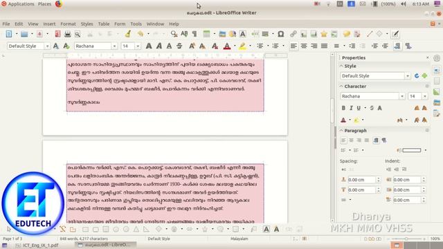Switch to ICT_Eng_IX_1.pdf taskbar window
Viewport: 443px width, 249px height.
[x=37, y=246]
